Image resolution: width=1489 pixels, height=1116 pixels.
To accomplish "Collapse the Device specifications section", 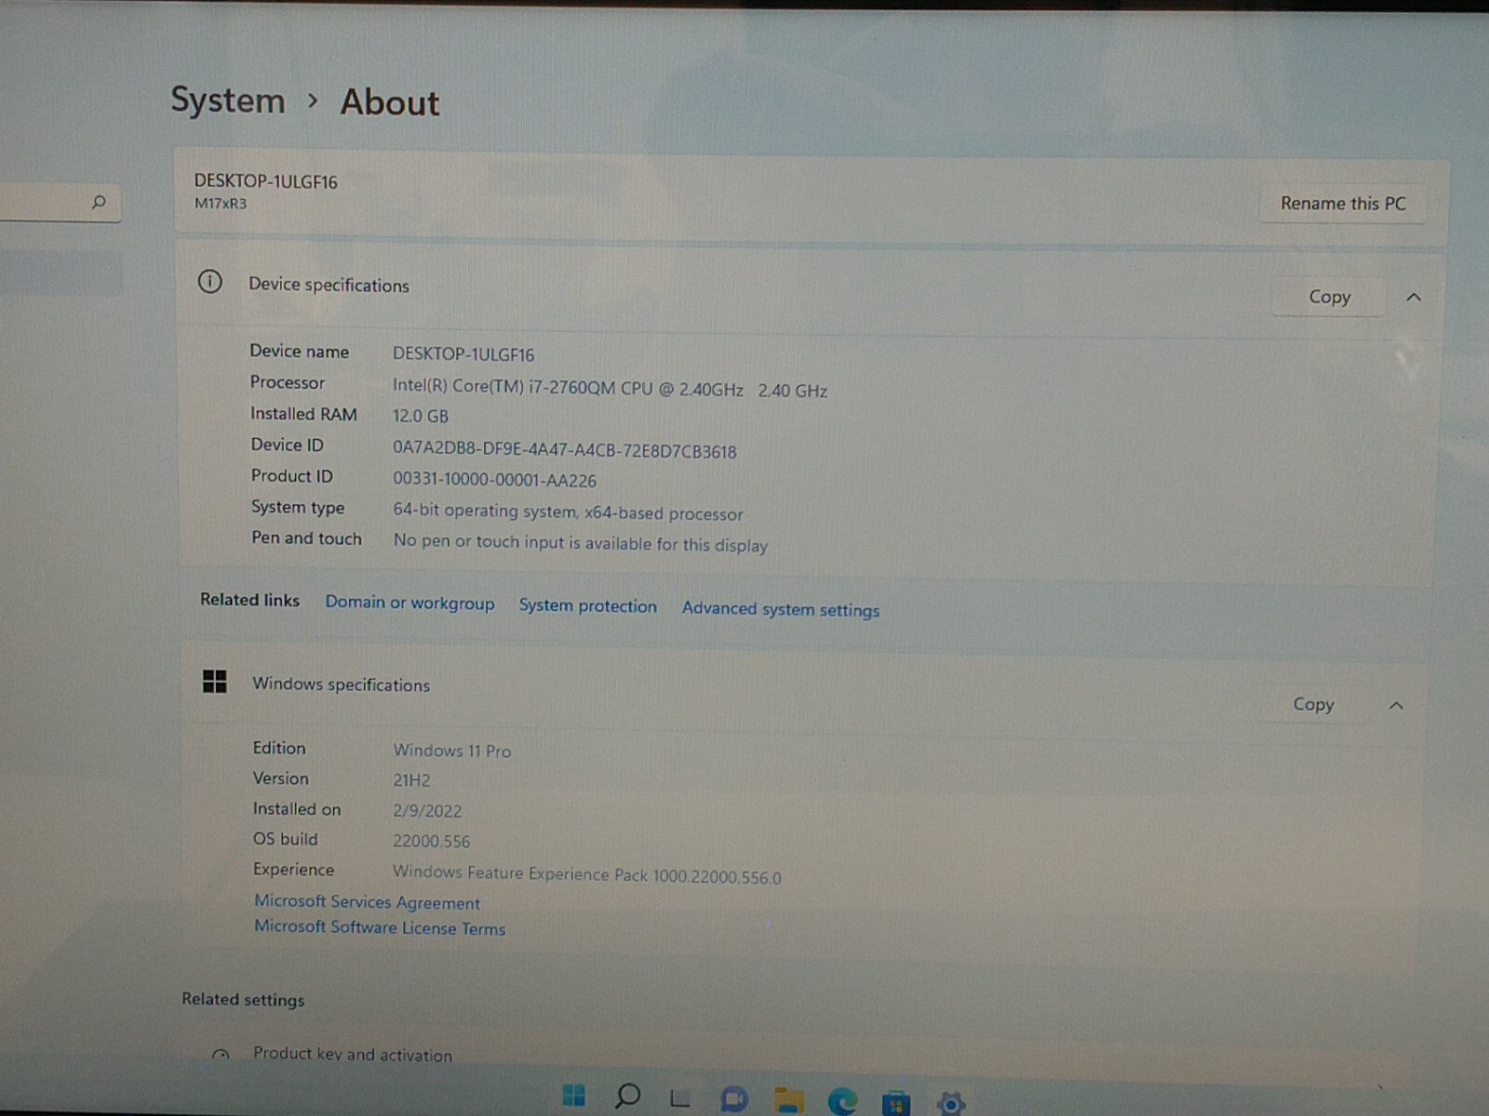I will [1414, 298].
